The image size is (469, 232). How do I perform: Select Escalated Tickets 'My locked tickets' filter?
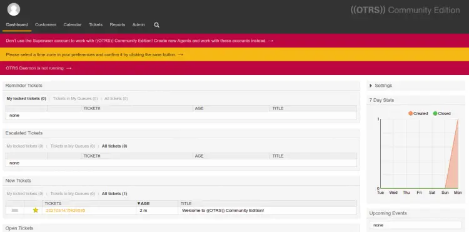tap(25, 146)
